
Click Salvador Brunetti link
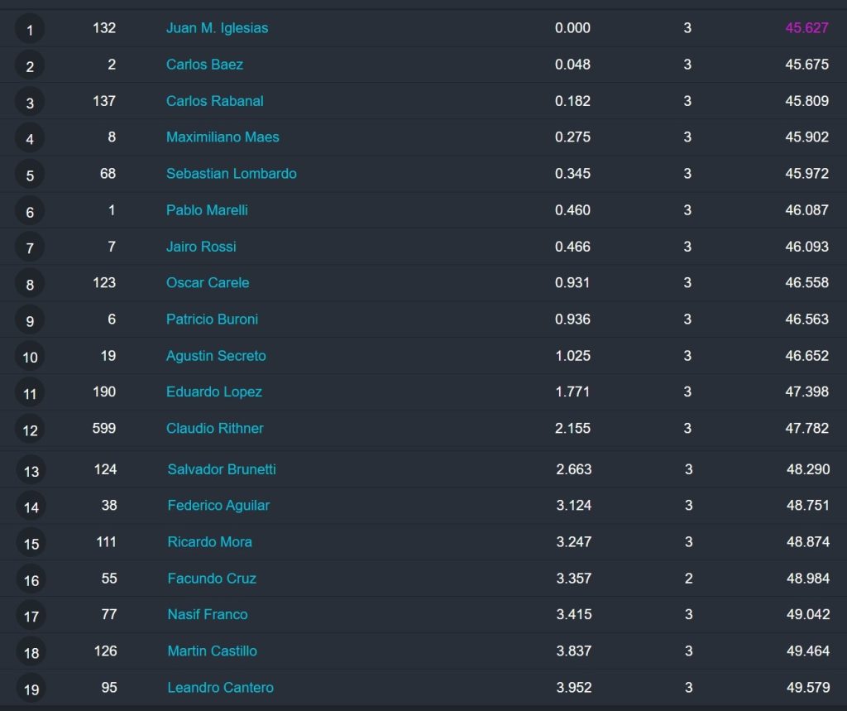click(x=222, y=469)
